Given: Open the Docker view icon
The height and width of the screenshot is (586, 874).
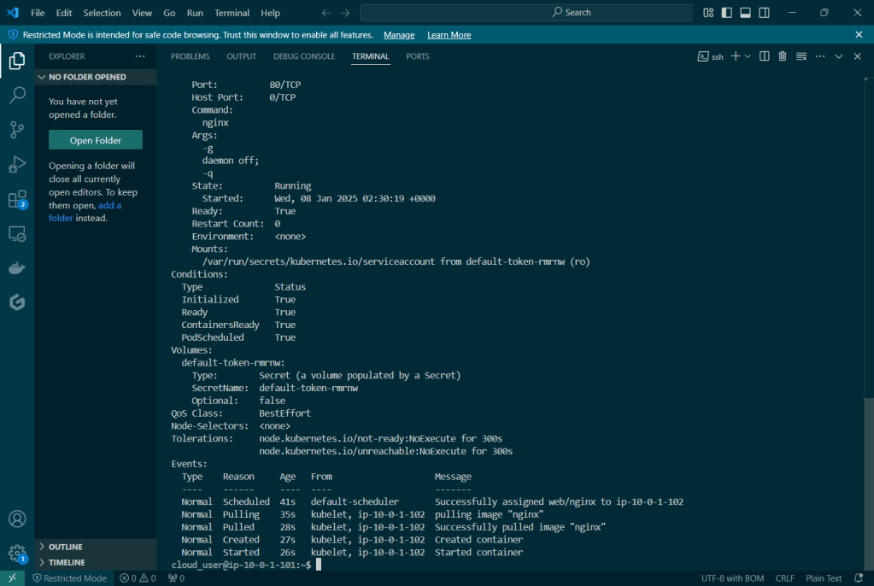Looking at the screenshot, I should click(17, 268).
